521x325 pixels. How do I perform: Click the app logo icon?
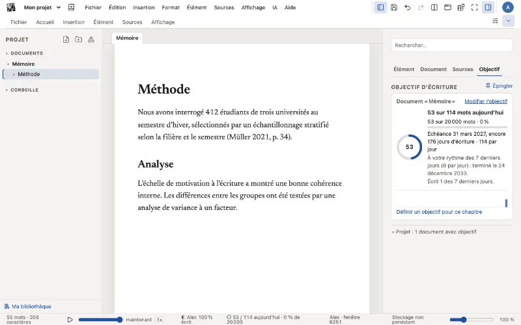(11, 7)
